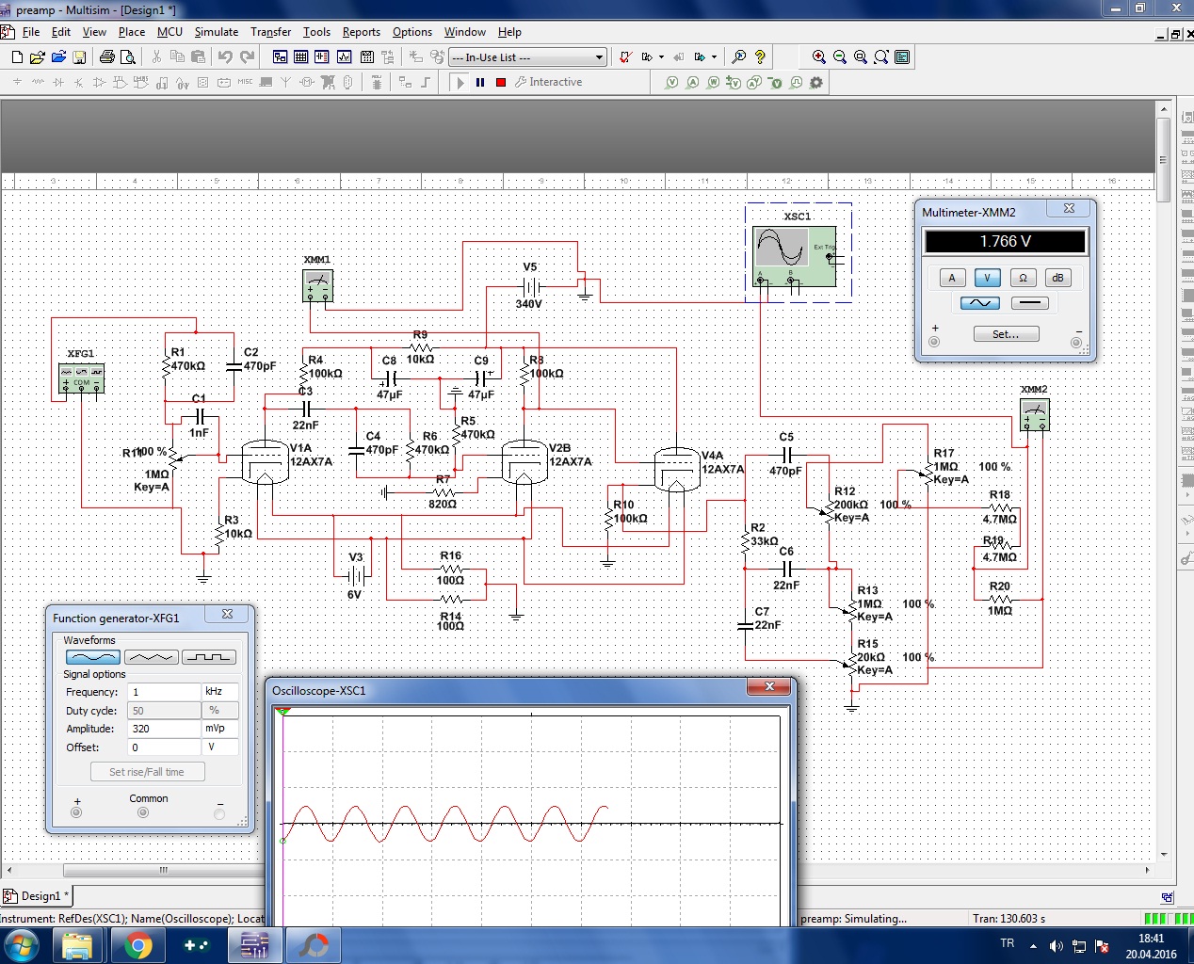Stop the simulation with the red button
The width and height of the screenshot is (1194, 964).
(501, 83)
